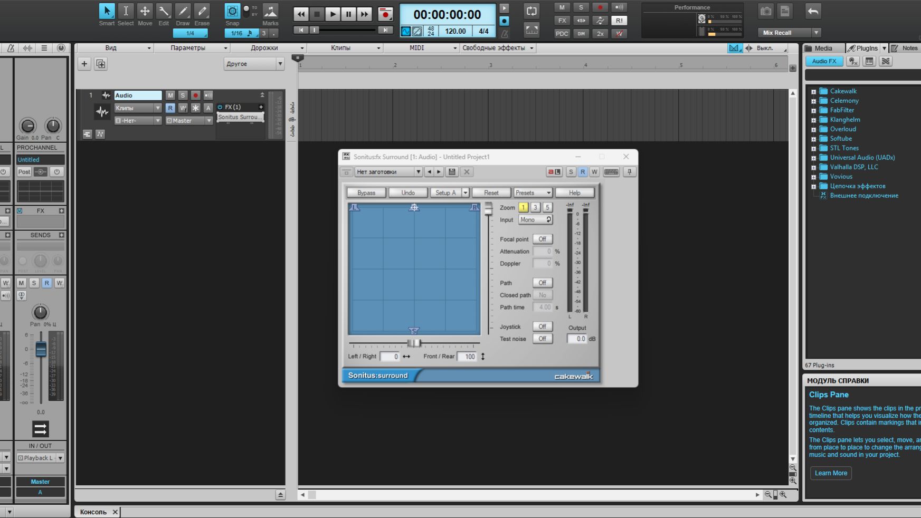Click the Audio track name field
Viewport: 921px width, 518px height.
pyautogui.click(x=138, y=95)
